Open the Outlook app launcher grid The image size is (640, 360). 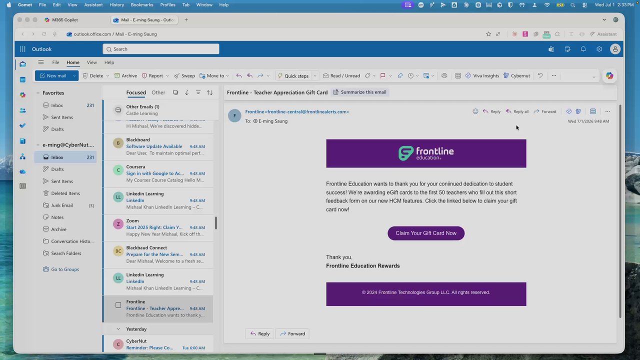[x=22, y=49]
